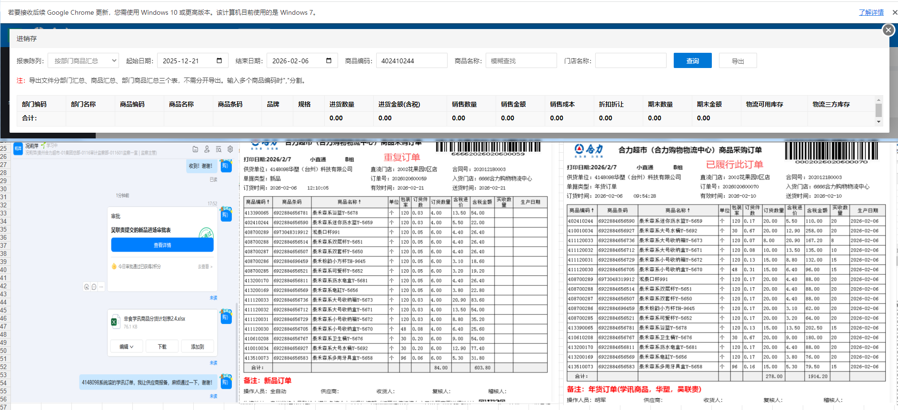Open the more options ellipsis beside approval card
The width and height of the screenshot is (898, 410).
click(x=101, y=287)
